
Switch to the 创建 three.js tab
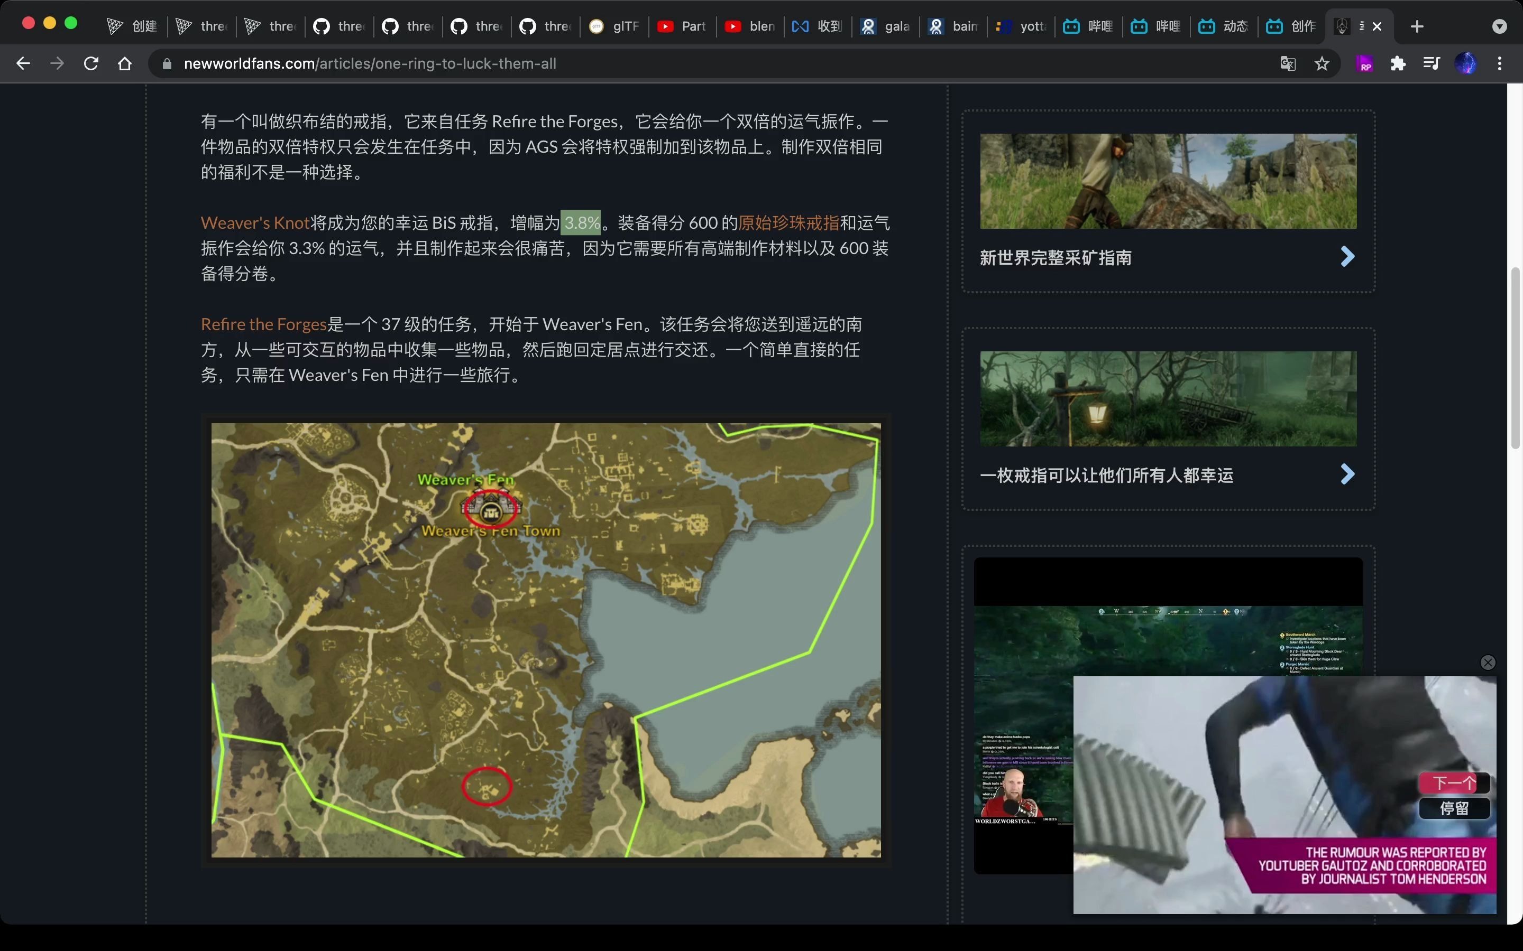132,26
